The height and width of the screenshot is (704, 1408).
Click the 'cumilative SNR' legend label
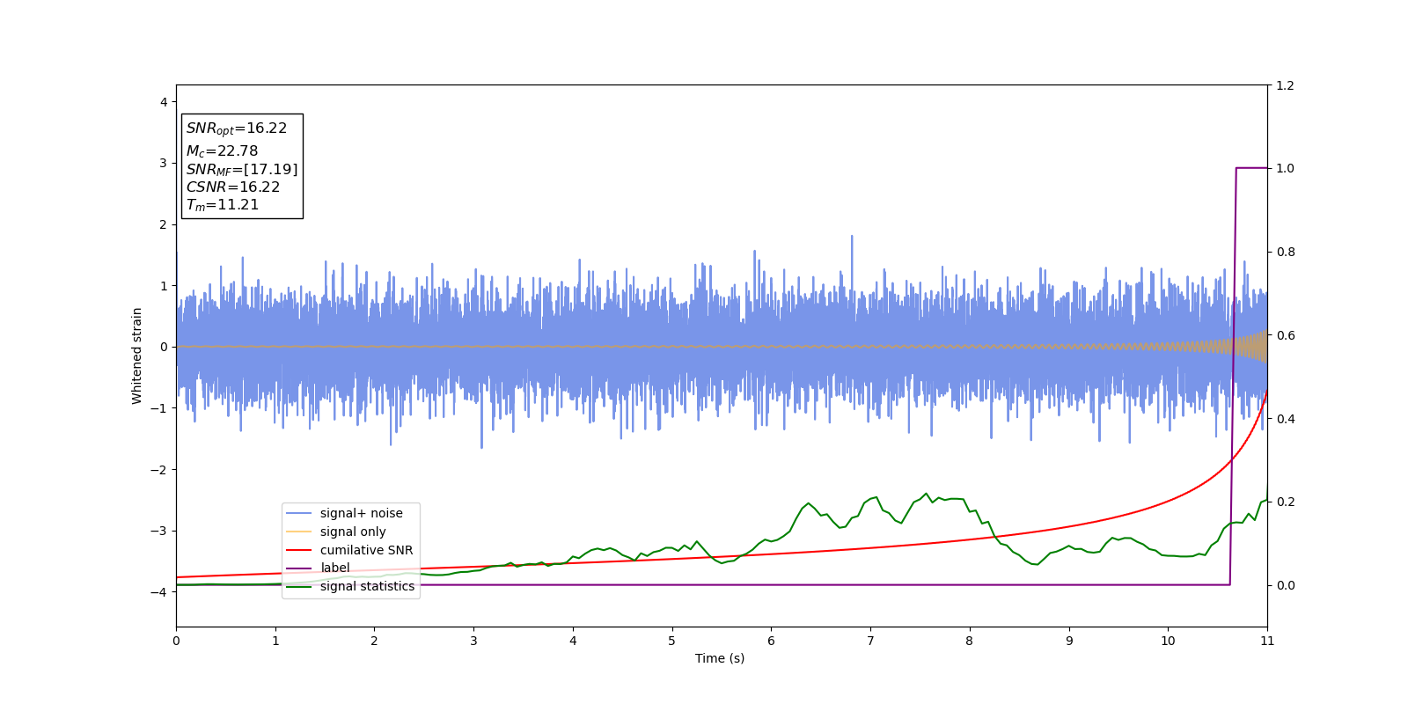click(366, 550)
